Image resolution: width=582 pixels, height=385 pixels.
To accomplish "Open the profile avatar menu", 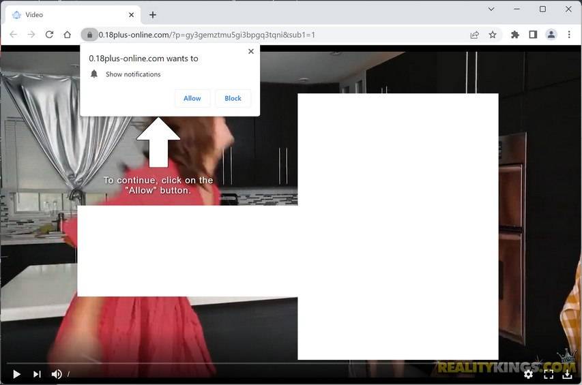I will [551, 35].
